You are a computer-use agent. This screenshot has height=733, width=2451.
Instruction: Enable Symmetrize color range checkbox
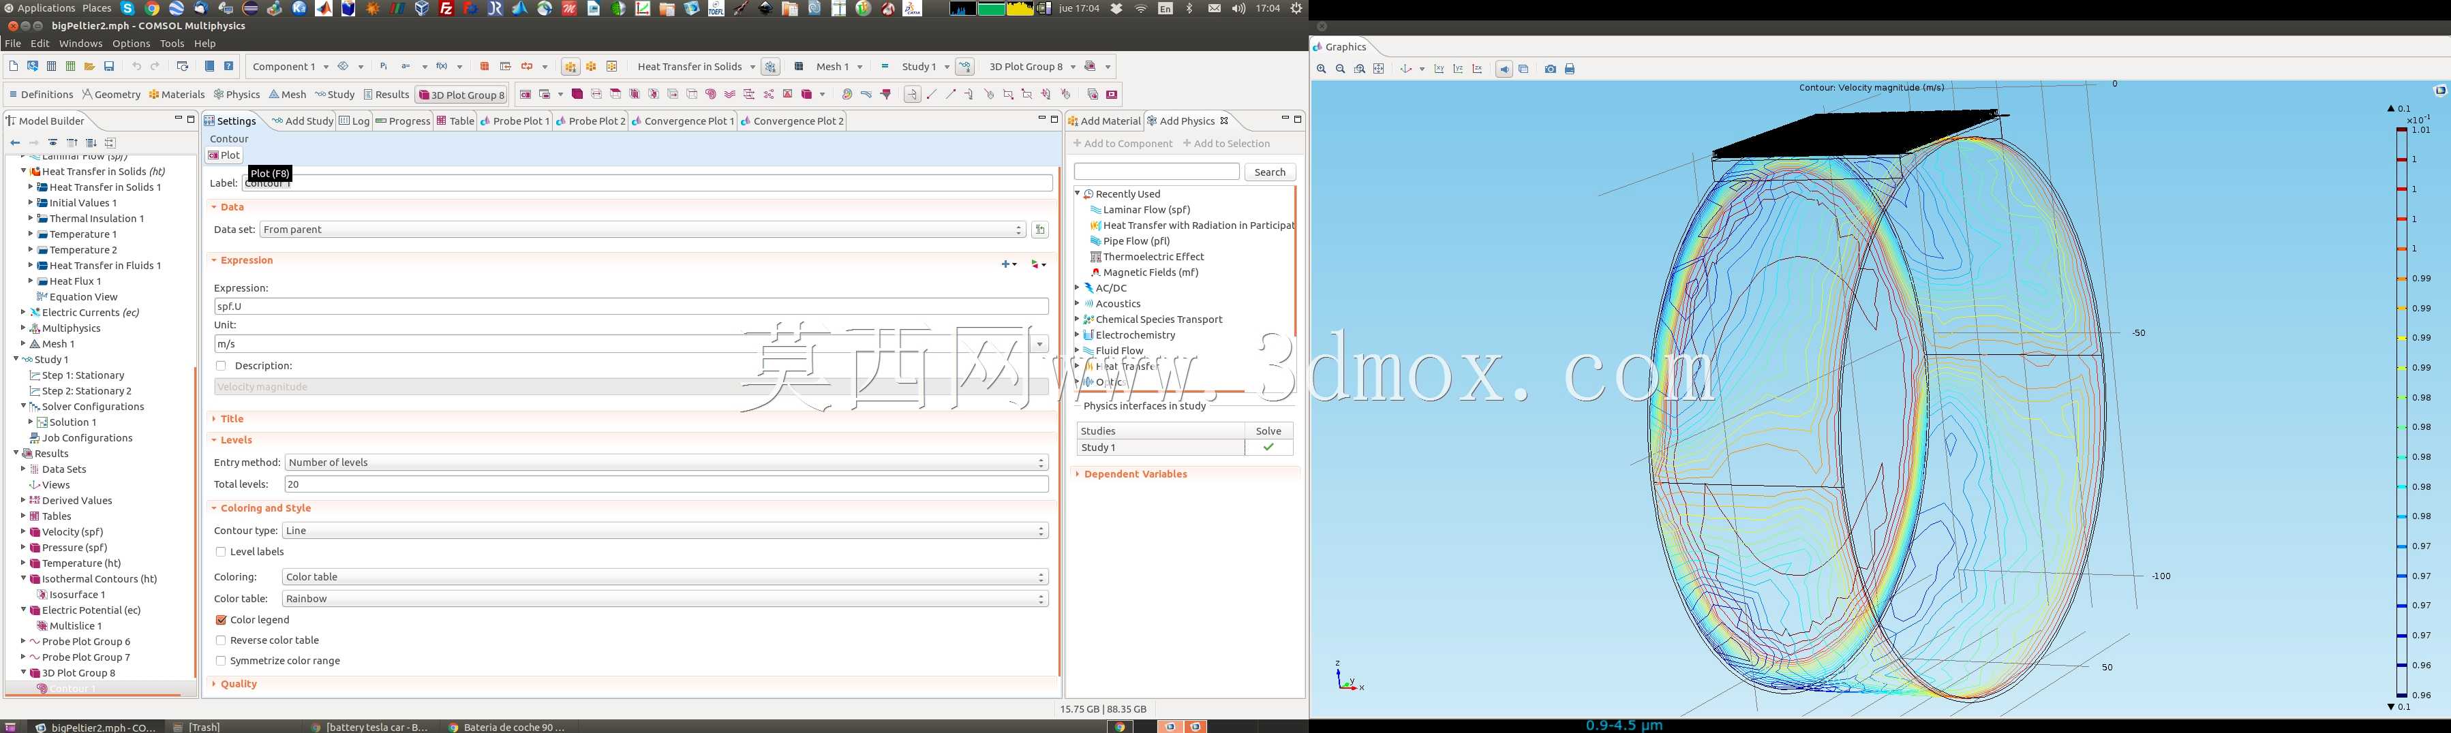[221, 661]
